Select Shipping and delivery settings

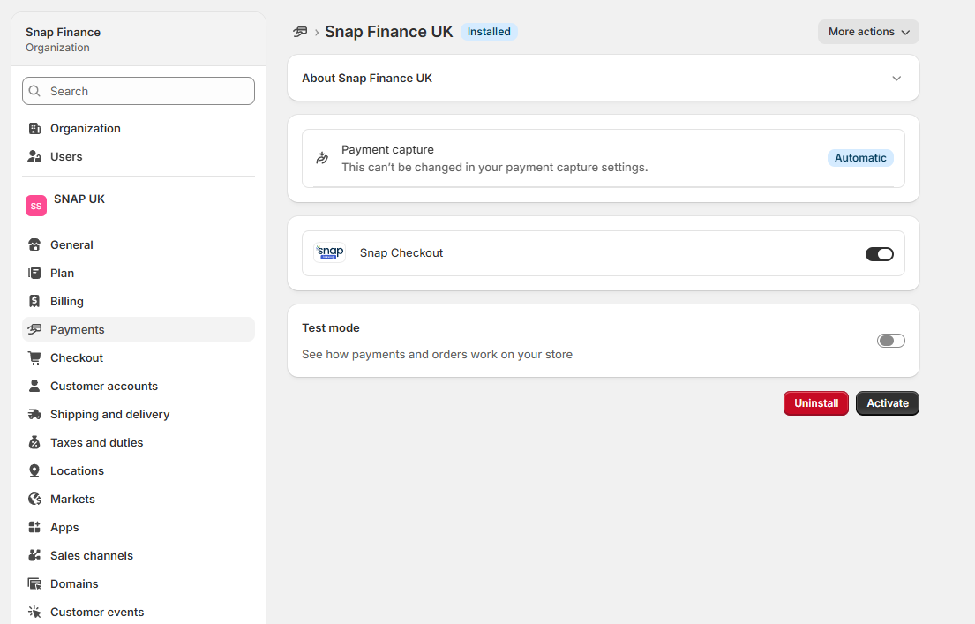coord(138,414)
